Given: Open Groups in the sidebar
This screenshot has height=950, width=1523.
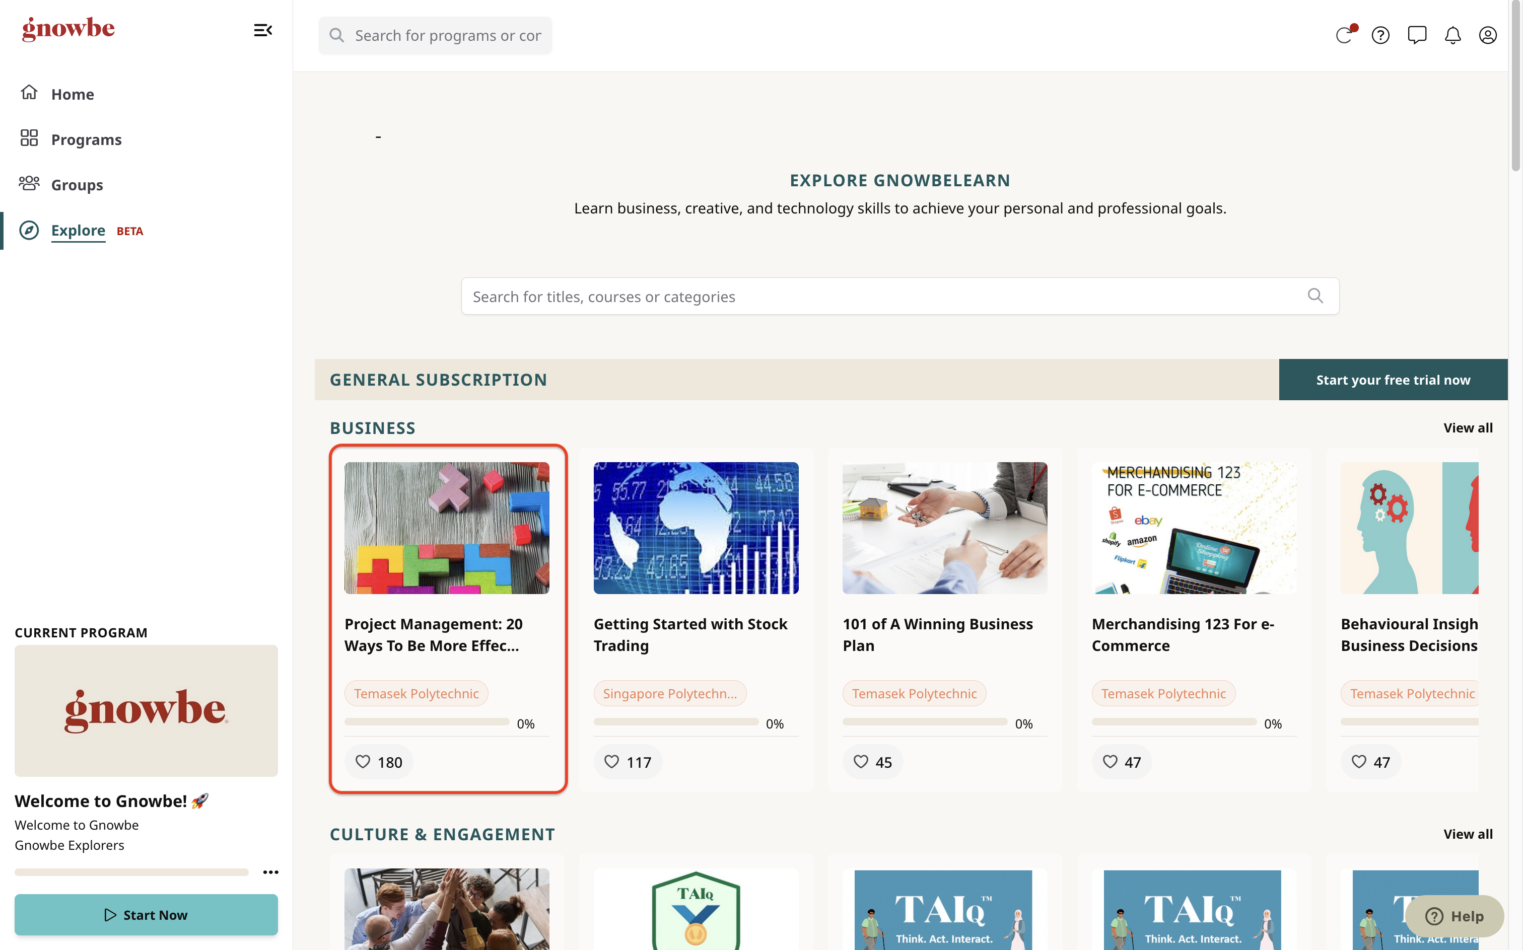Looking at the screenshot, I should 77,185.
